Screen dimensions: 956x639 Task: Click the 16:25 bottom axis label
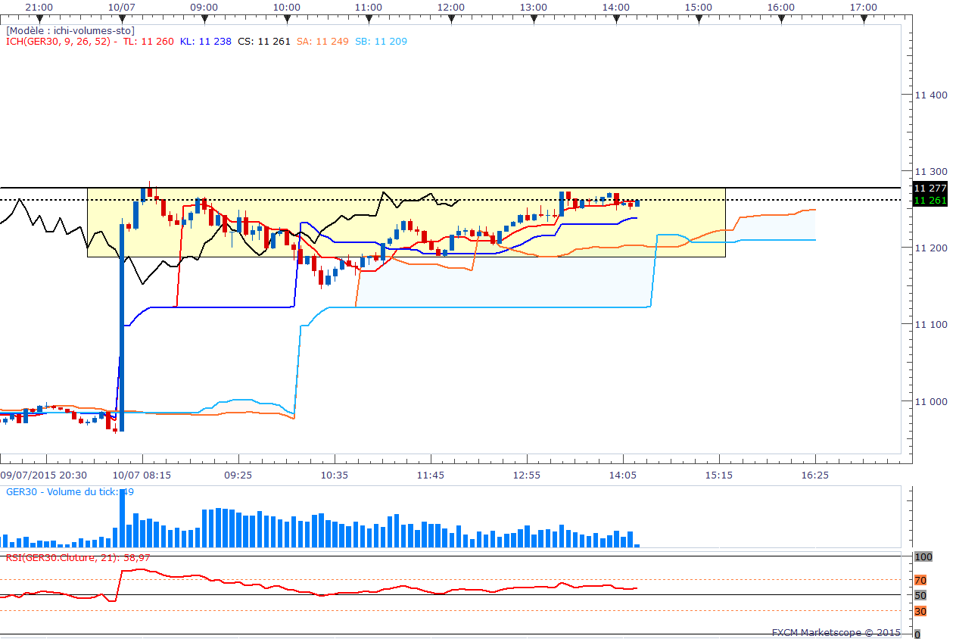815,475
